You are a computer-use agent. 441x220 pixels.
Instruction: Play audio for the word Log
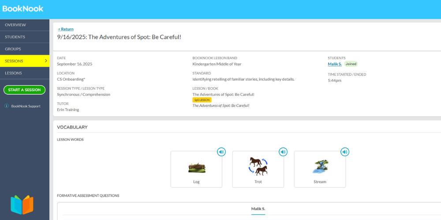pyautogui.click(x=221, y=152)
